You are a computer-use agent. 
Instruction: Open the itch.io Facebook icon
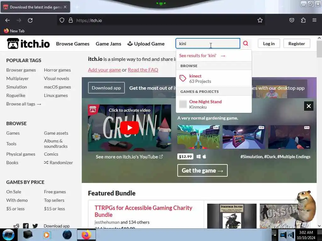pyautogui.click(x=26, y=226)
